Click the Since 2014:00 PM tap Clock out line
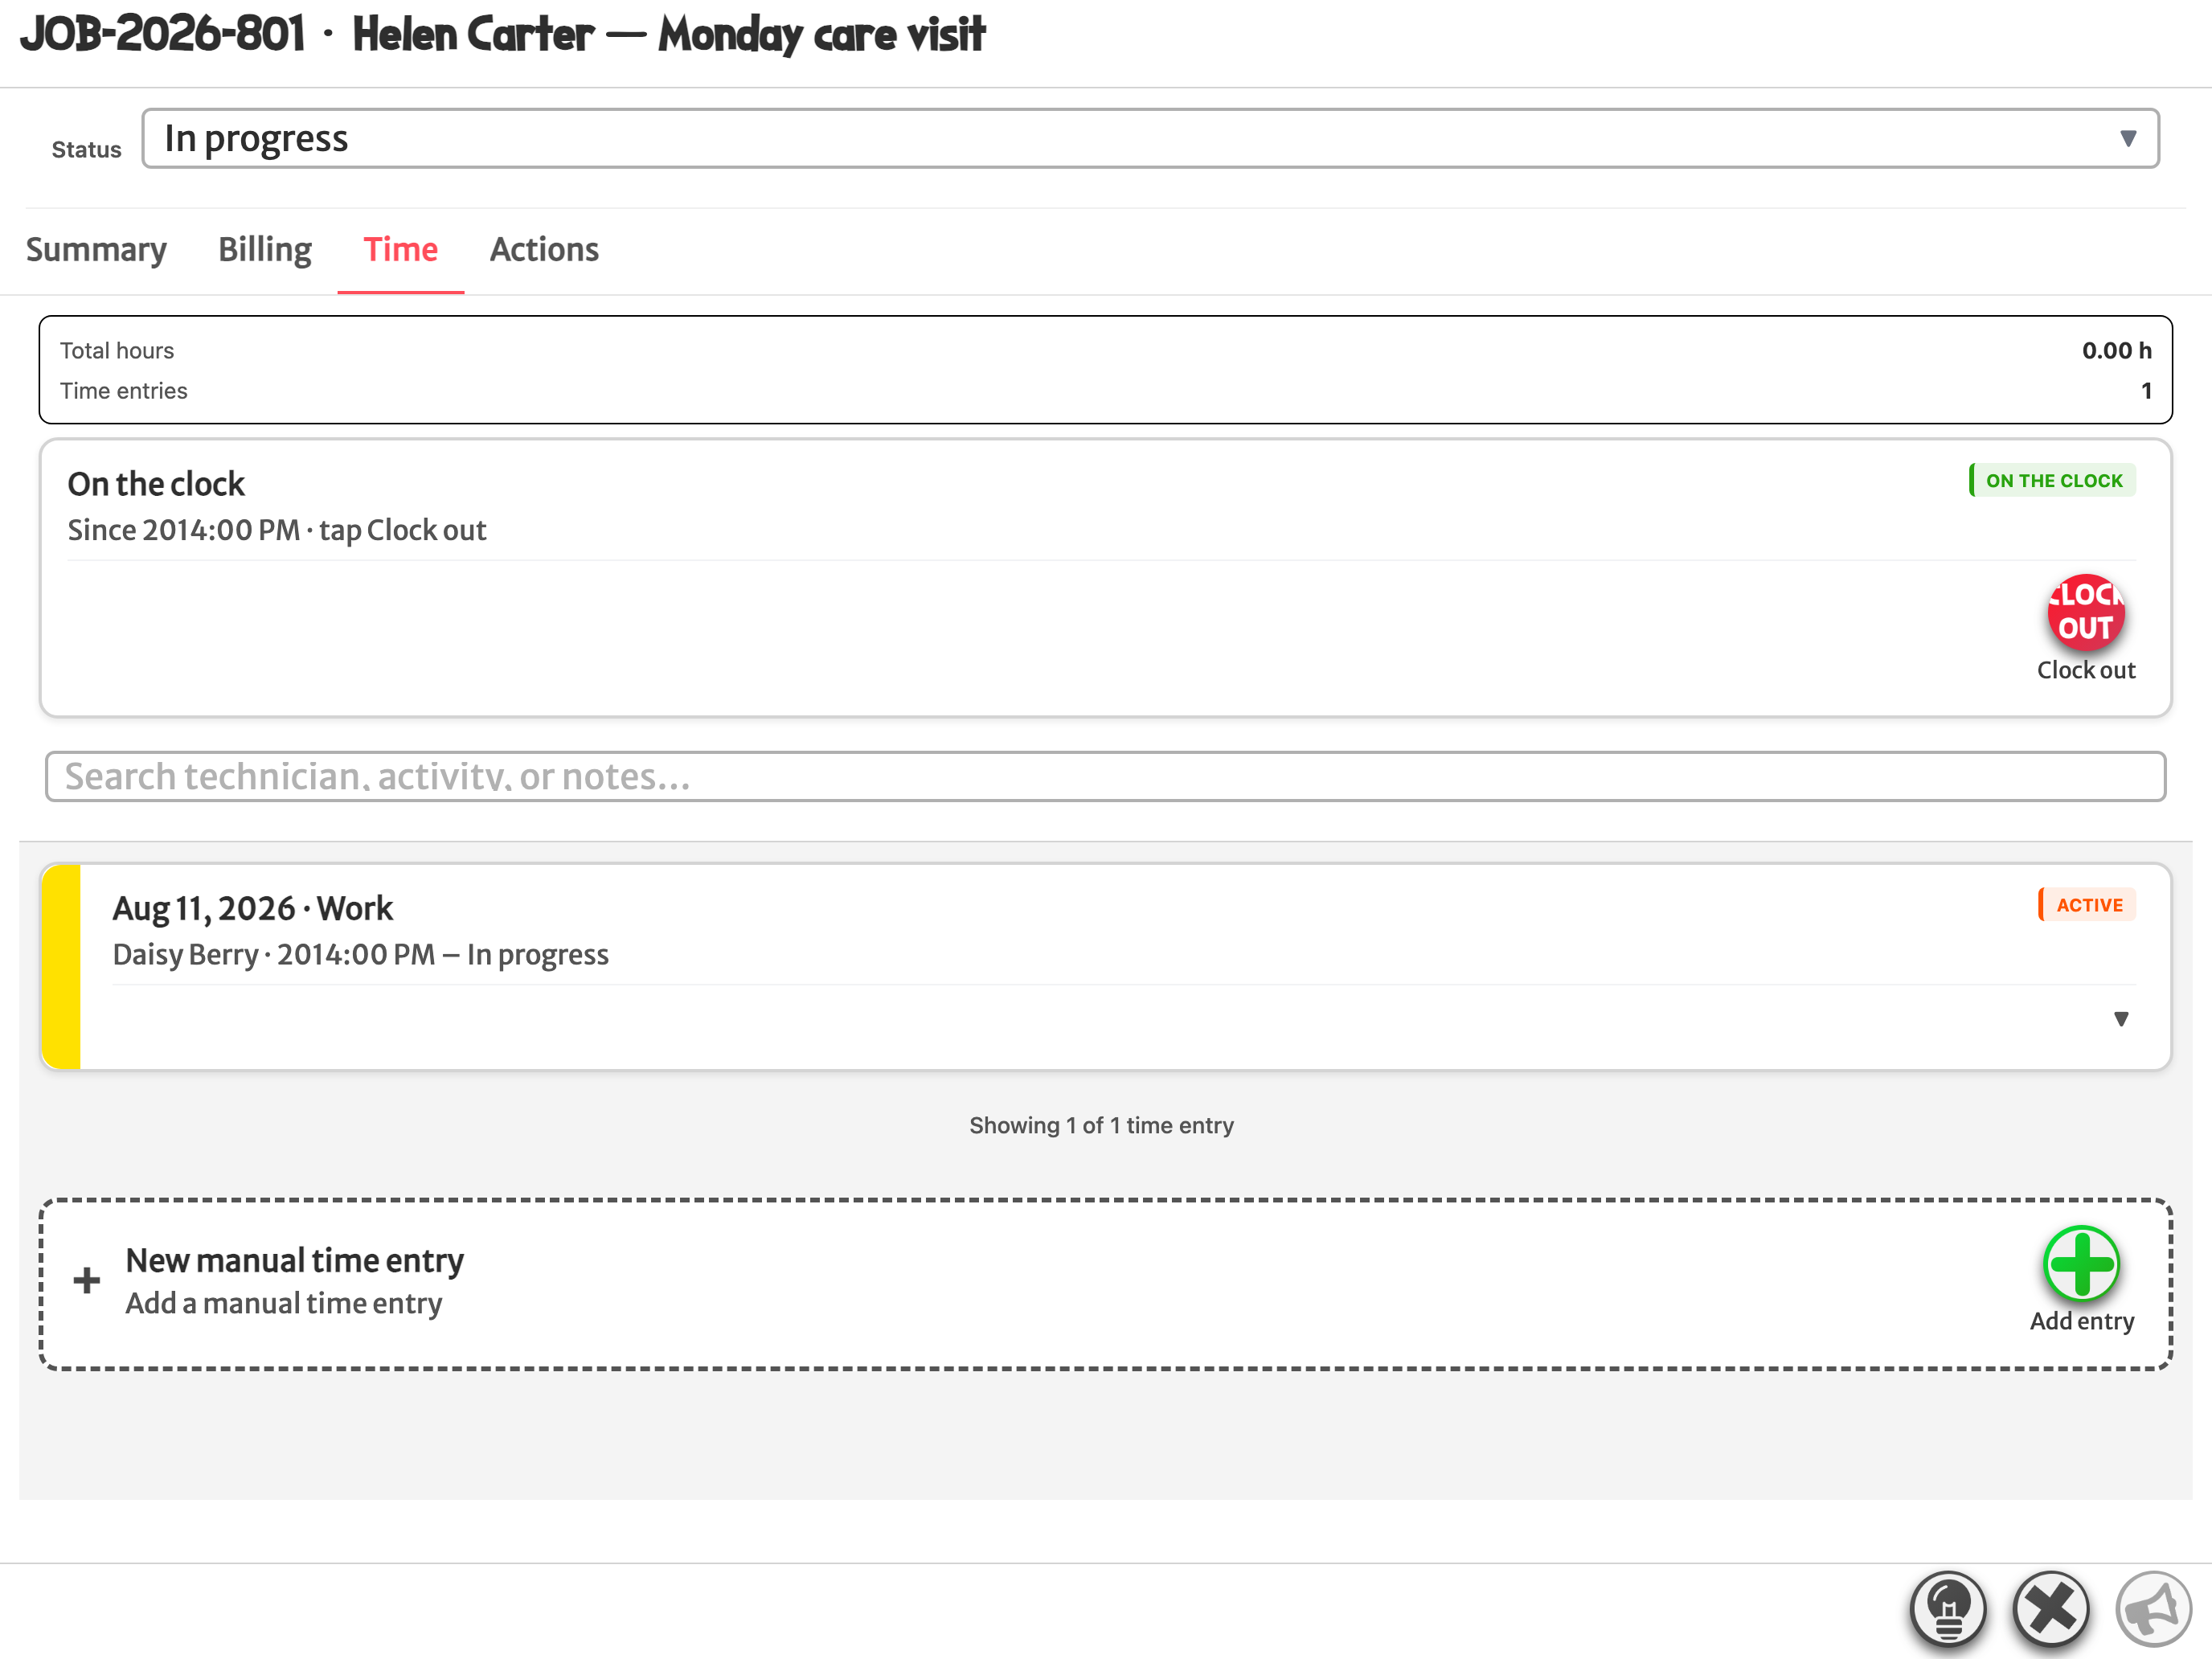This screenshot has width=2212, height=1659. 277,529
